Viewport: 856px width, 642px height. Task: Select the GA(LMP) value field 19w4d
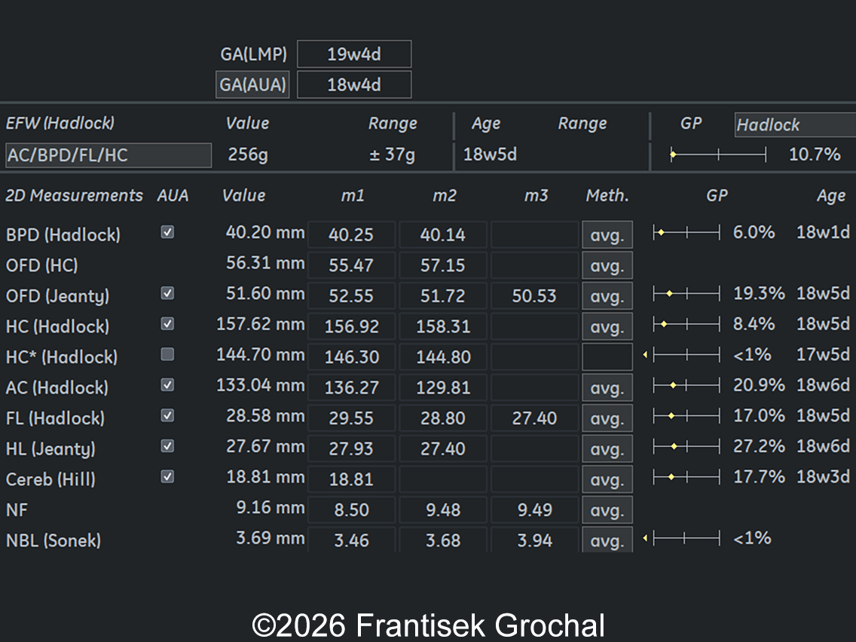[354, 54]
